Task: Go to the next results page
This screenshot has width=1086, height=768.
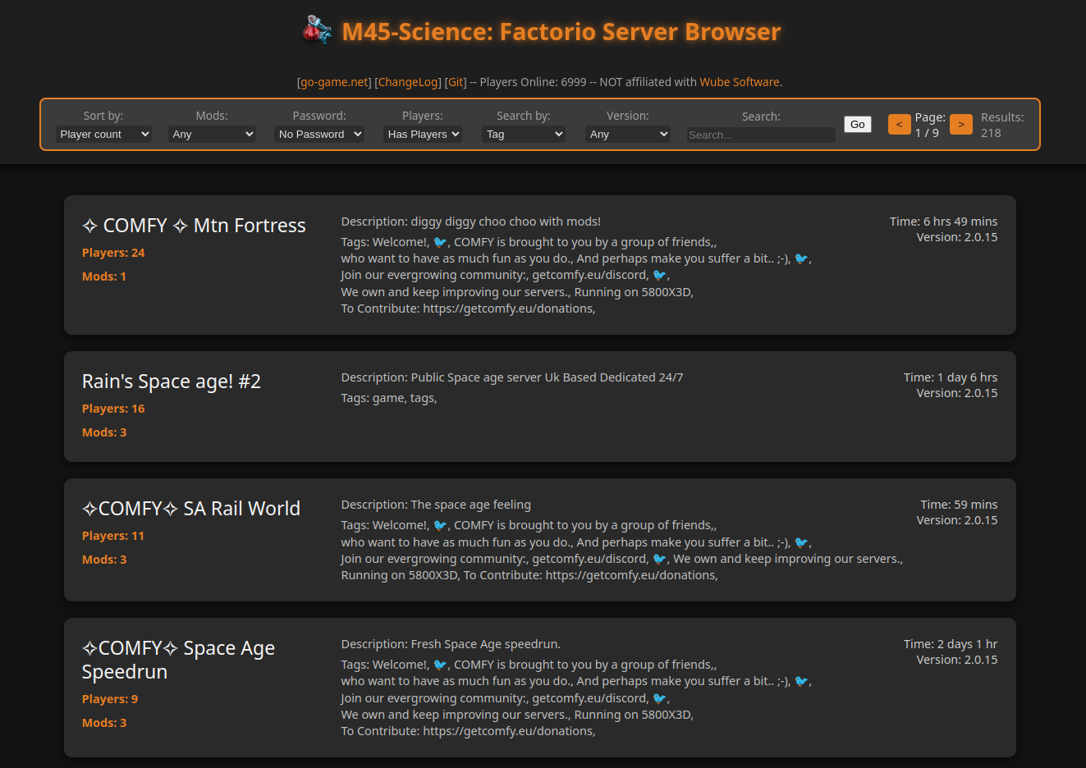Action: (960, 125)
